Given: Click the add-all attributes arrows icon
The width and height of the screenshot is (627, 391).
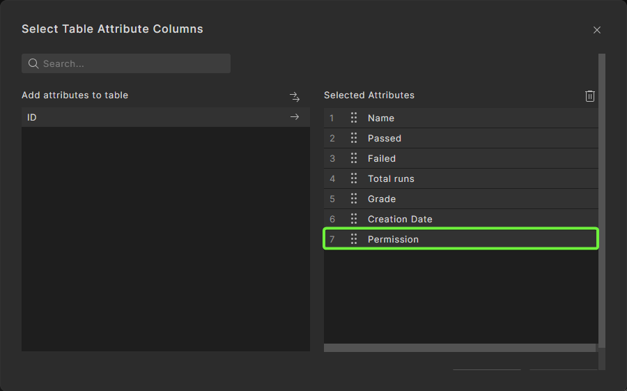Looking at the screenshot, I should pyautogui.click(x=294, y=96).
